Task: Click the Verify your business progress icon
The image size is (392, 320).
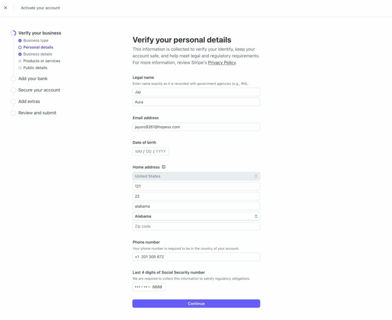Action: click(13, 33)
